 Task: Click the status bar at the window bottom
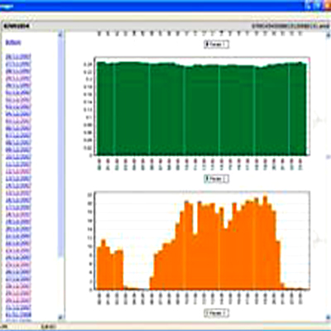165,327
